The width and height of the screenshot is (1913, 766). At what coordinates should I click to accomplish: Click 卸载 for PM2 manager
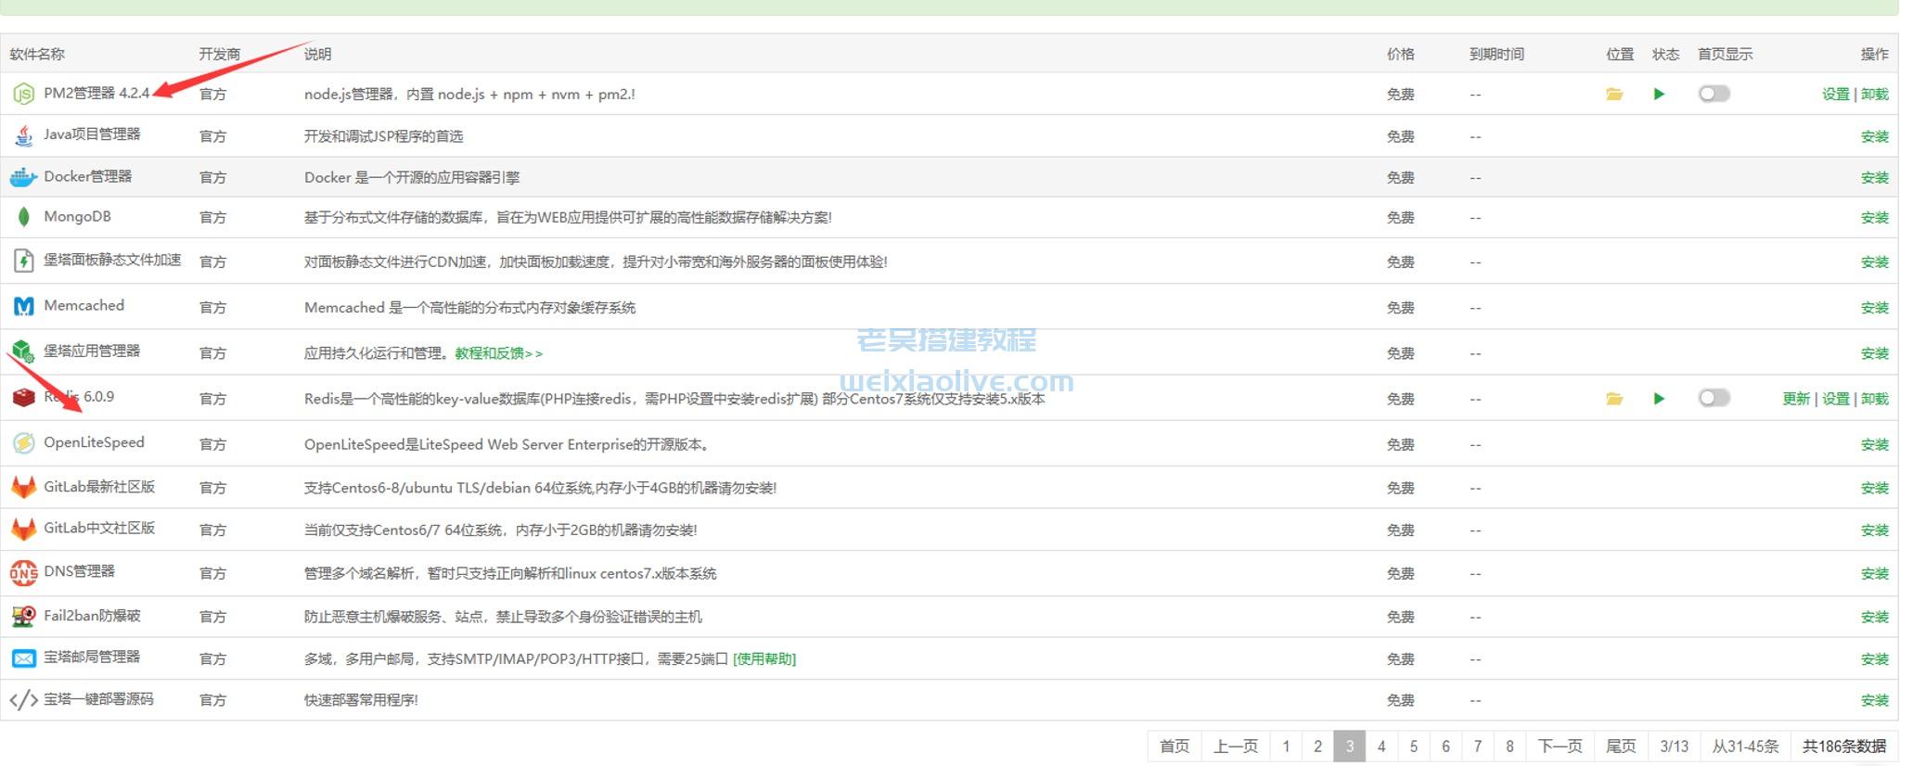(x=1874, y=94)
